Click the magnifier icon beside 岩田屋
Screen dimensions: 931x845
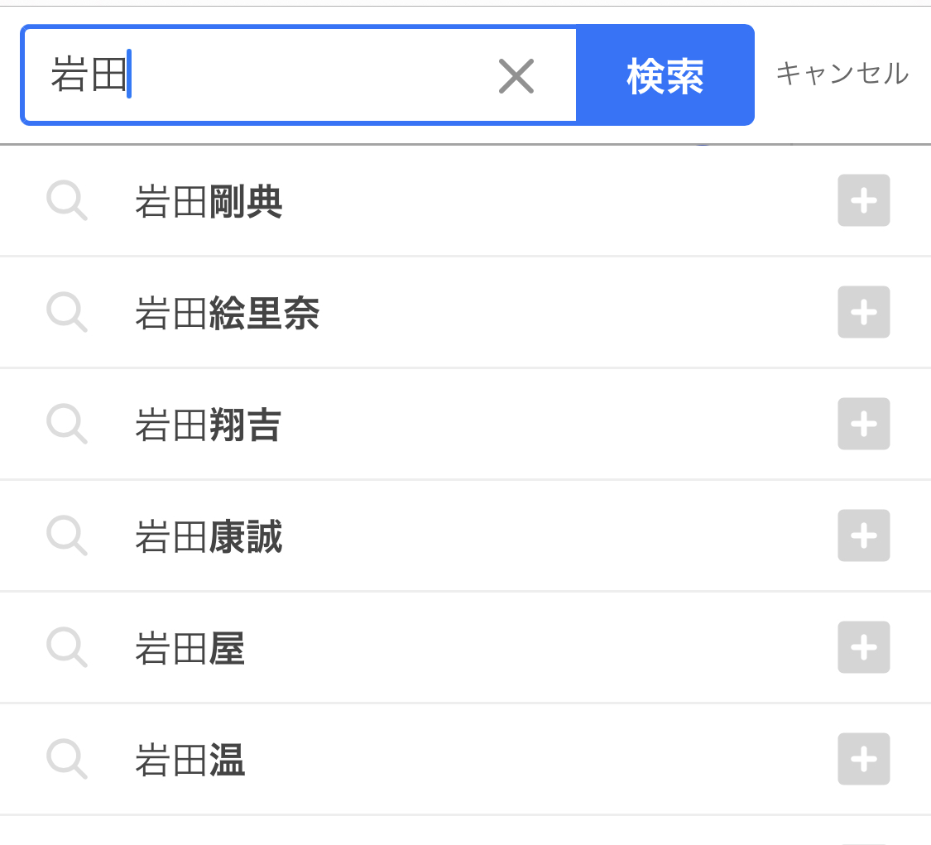[x=67, y=647]
